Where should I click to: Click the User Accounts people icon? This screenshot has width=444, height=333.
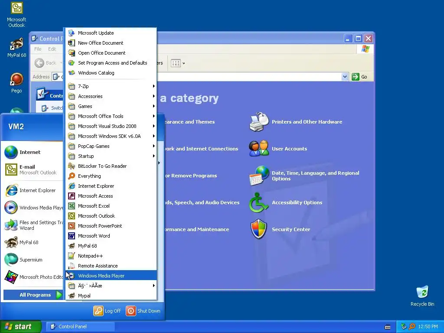[259, 148]
